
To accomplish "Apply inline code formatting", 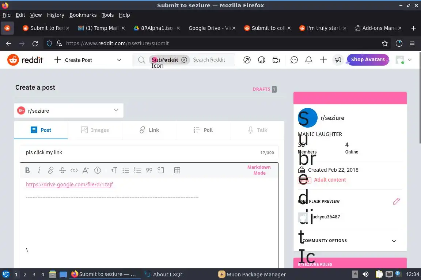I will point(74,170).
